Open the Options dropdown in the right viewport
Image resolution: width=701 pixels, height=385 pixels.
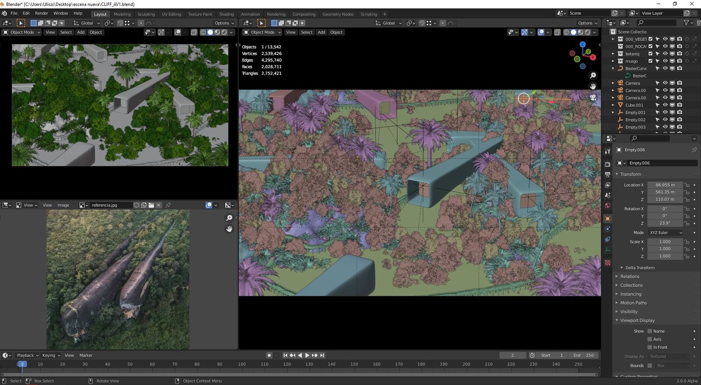click(587, 23)
